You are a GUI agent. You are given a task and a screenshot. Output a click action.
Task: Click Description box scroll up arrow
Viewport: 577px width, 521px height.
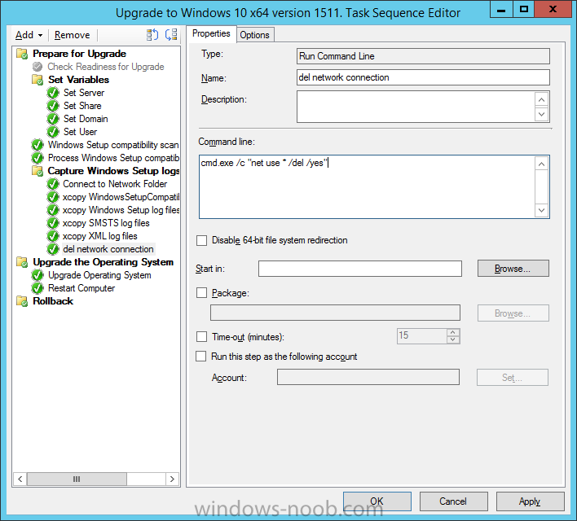(x=541, y=99)
